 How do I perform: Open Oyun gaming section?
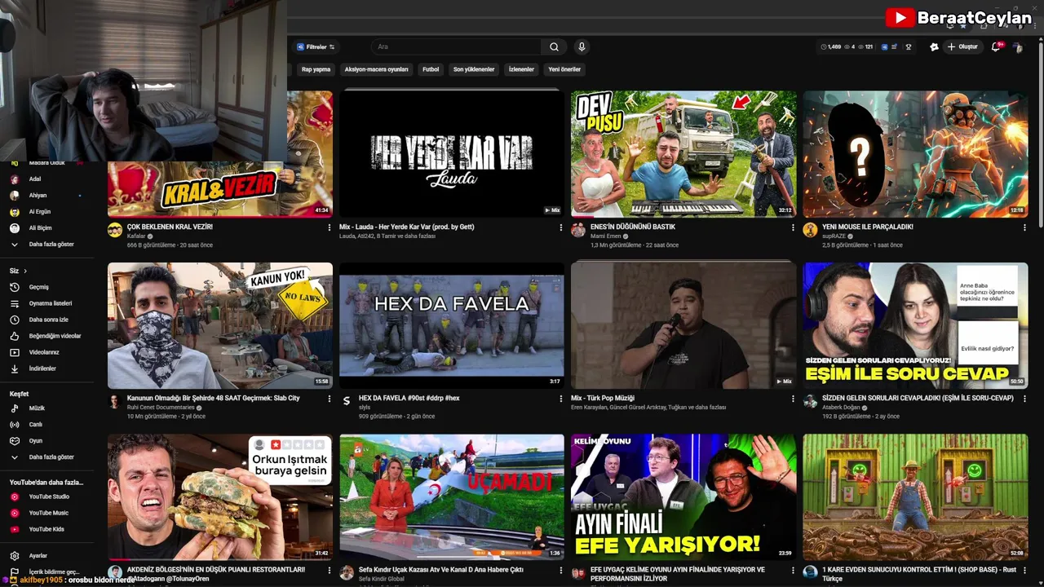coord(35,440)
